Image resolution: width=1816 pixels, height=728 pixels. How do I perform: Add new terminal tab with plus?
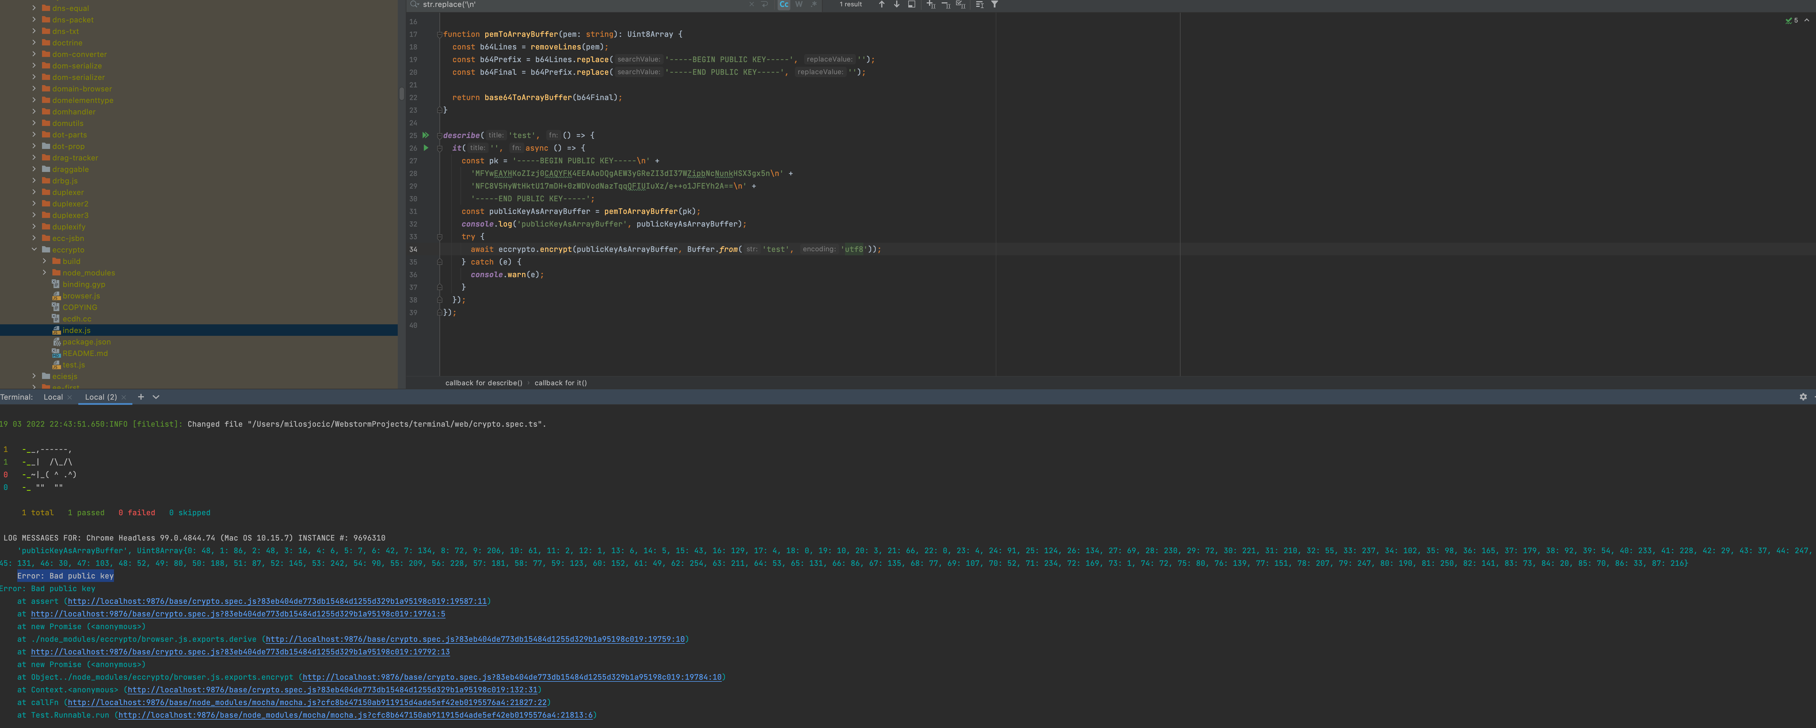point(141,397)
